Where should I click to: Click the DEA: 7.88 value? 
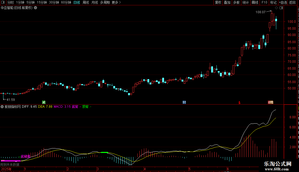point(45,107)
